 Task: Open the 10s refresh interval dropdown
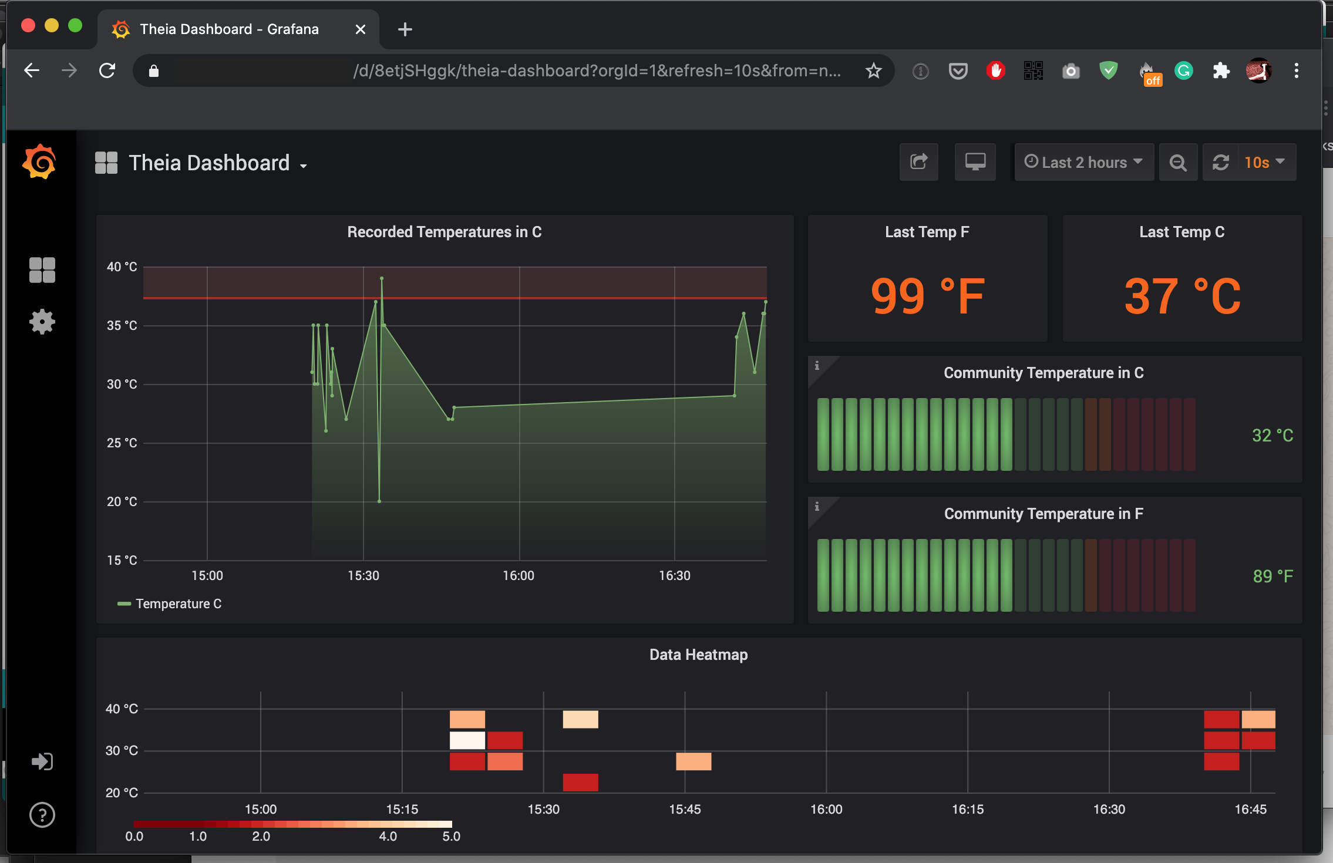point(1264,162)
